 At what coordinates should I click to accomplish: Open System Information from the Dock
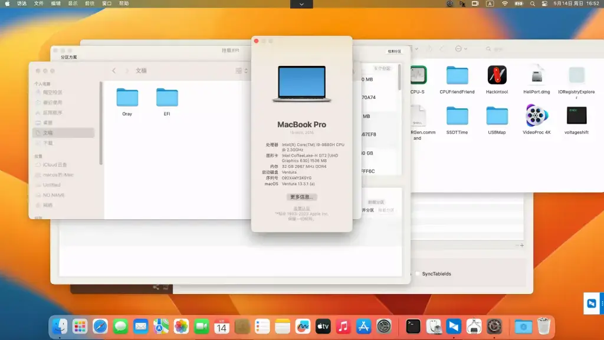click(474, 326)
